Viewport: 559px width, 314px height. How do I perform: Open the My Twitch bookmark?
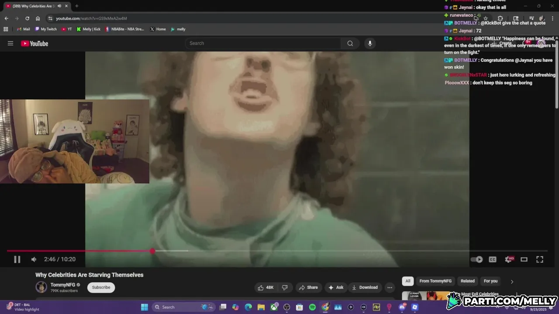click(x=45, y=29)
